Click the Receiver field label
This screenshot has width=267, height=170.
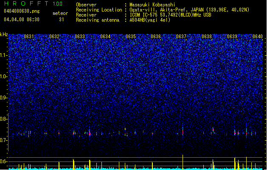click(x=86, y=15)
